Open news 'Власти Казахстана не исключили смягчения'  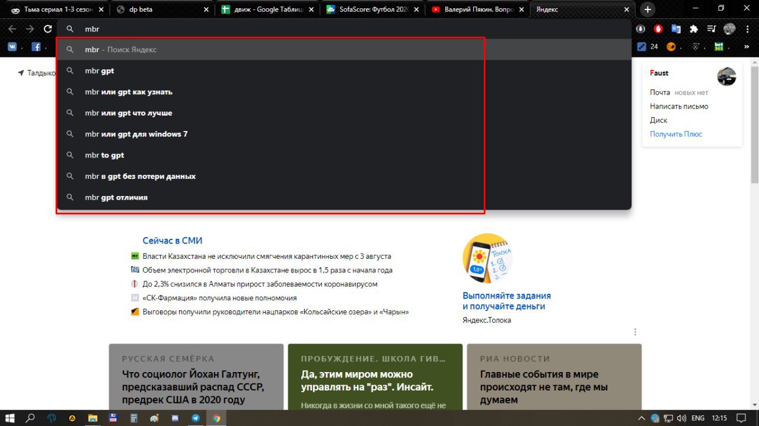(x=267, y=257)
